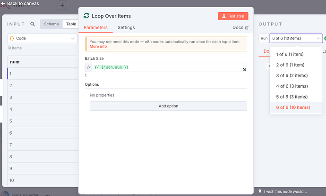
Task: Select run 6 of 6 (10 items)
Action: tap(296, 107)
